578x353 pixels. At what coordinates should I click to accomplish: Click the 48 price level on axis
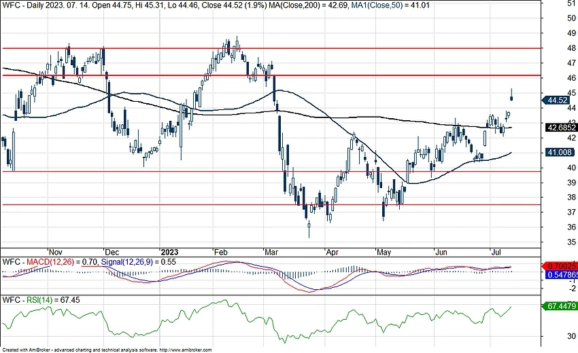tap(571, 48)
